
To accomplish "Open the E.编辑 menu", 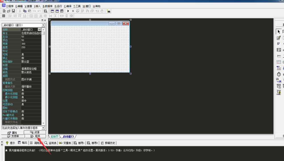I will [19, 6].
